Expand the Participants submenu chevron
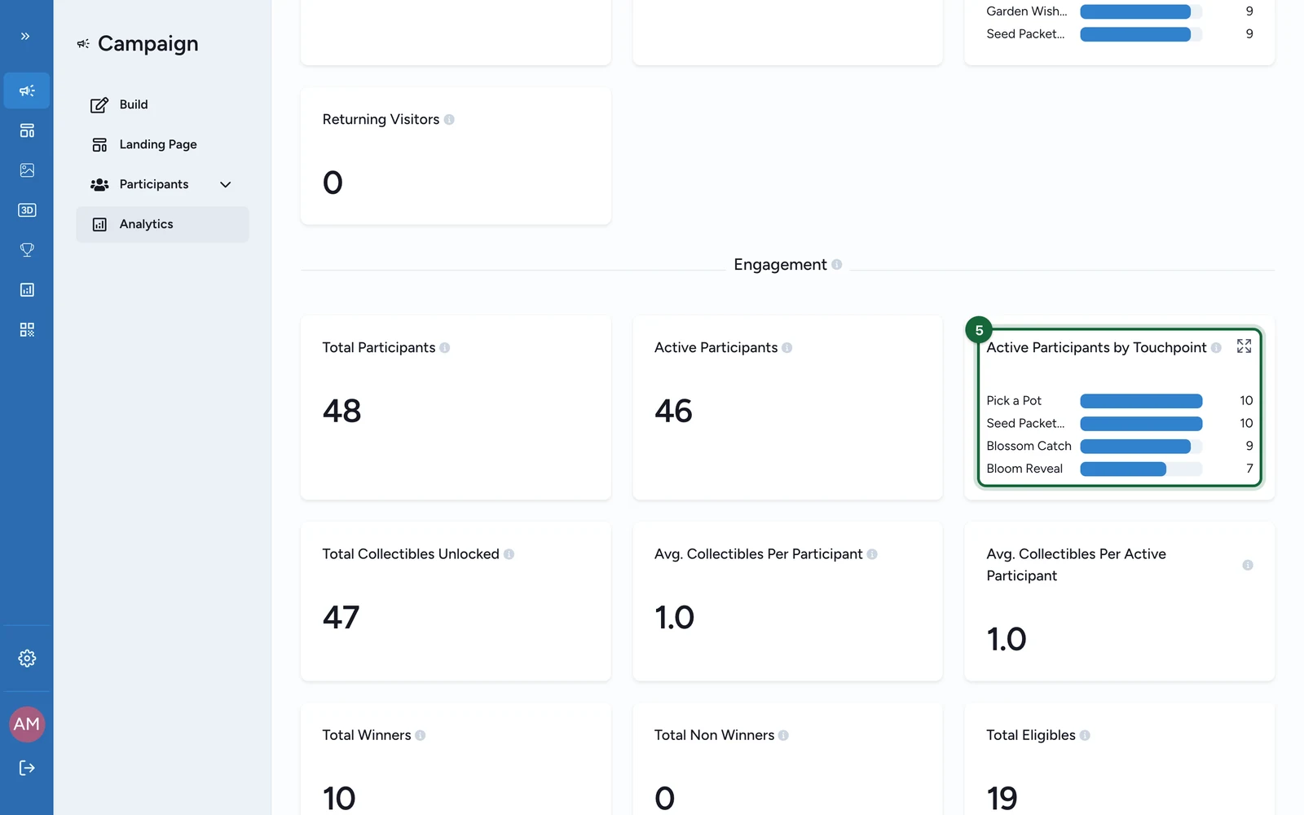Viewport: 1304px width, 815px height. tap(226, 185)
